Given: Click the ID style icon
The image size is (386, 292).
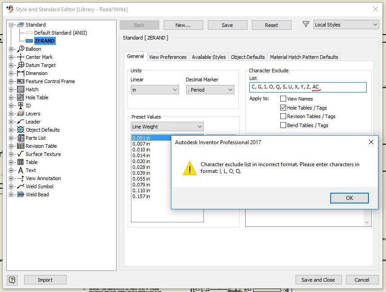Looking at the screenshot, I should 21,106.
